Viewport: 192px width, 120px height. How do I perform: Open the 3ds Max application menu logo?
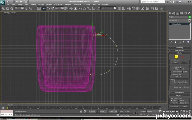3,3
